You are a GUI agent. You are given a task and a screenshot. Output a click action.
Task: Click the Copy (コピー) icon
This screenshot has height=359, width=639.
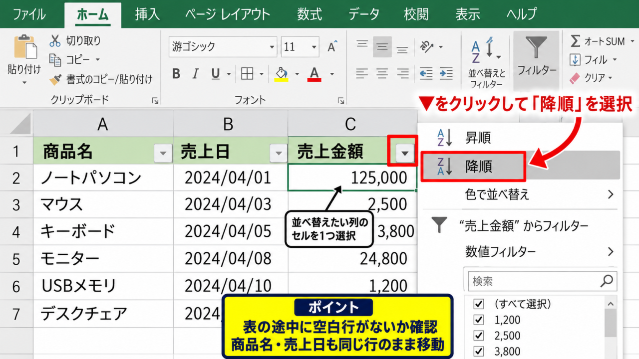coord(55,60)
